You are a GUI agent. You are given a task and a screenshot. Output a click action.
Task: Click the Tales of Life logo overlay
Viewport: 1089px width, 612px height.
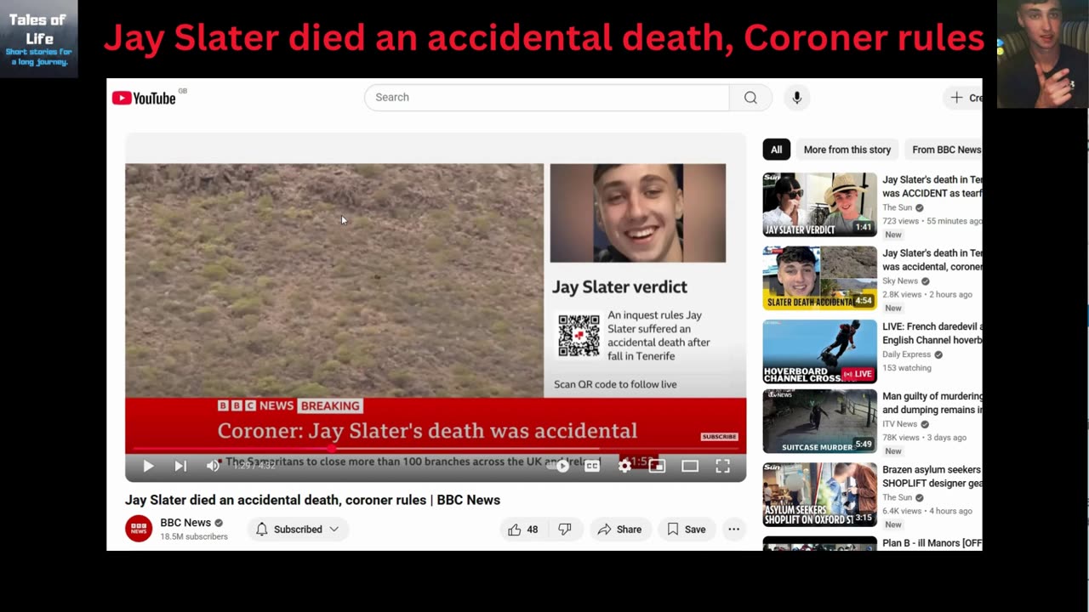coord(38,39)
